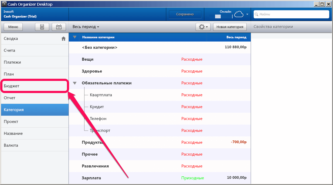Select the Категория sidebar item
Screen dimensions: 333x185
pyautogui.click(x=34, y=110)
